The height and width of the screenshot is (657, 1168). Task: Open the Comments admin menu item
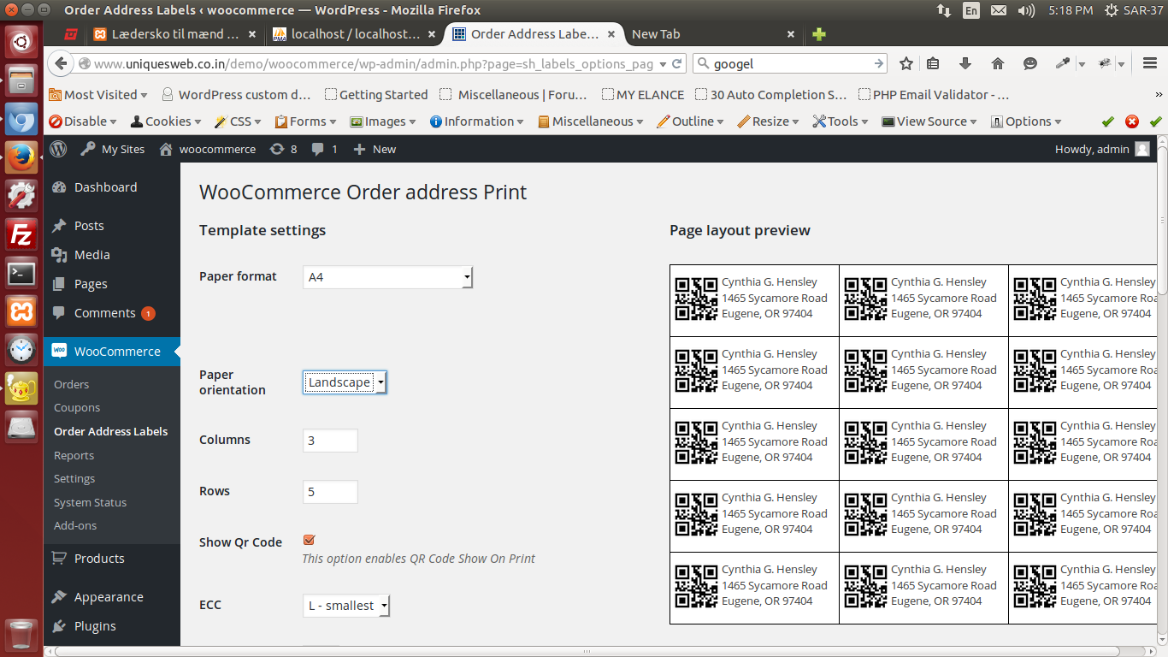tap(112, 313)
